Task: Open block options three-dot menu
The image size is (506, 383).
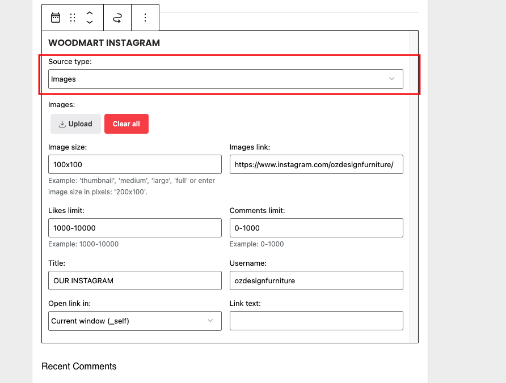Action: coord(145,18)
